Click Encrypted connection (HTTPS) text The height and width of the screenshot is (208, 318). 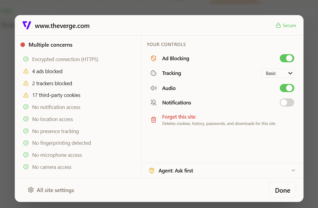click(65, 59)
